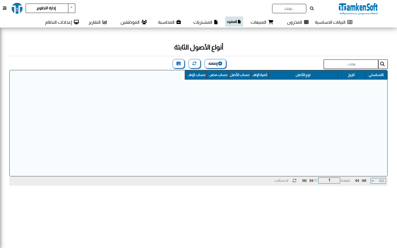Image resolution: width=397 pixels, height=248 pixels.
Task: Sort by the حساب مصر... column header
Action: [218, 75]
